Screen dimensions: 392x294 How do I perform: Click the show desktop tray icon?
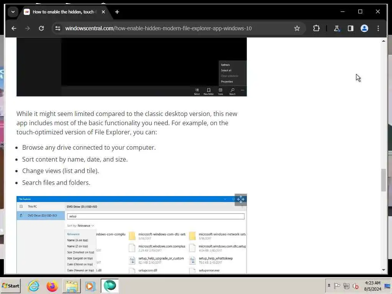(387, 286)
